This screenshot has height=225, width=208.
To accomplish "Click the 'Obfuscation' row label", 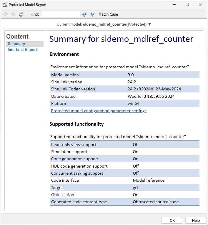I will pos(63,195).
